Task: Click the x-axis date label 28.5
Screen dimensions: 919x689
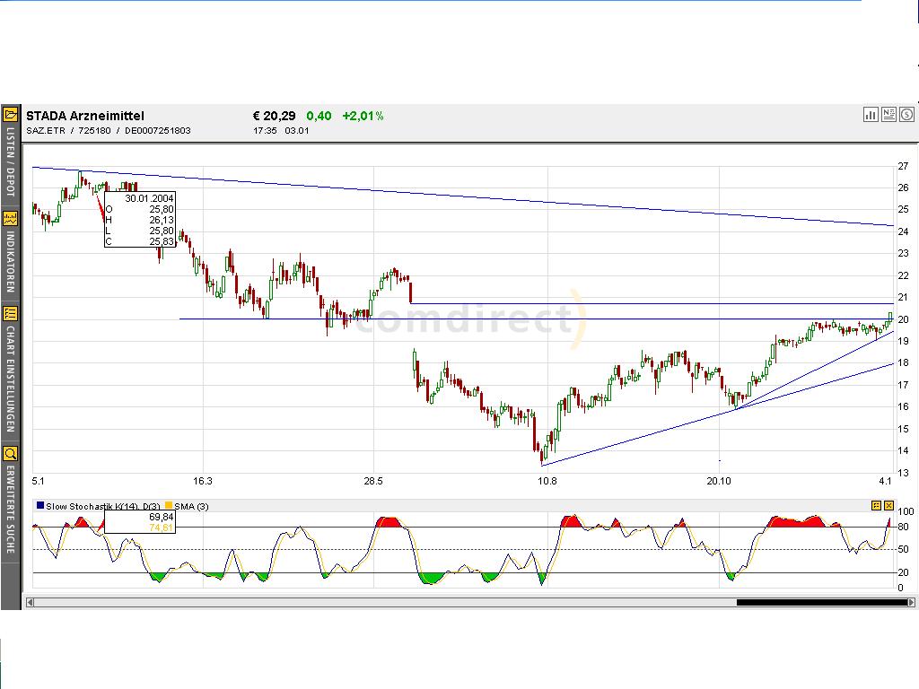Action: tap(372, 481)
